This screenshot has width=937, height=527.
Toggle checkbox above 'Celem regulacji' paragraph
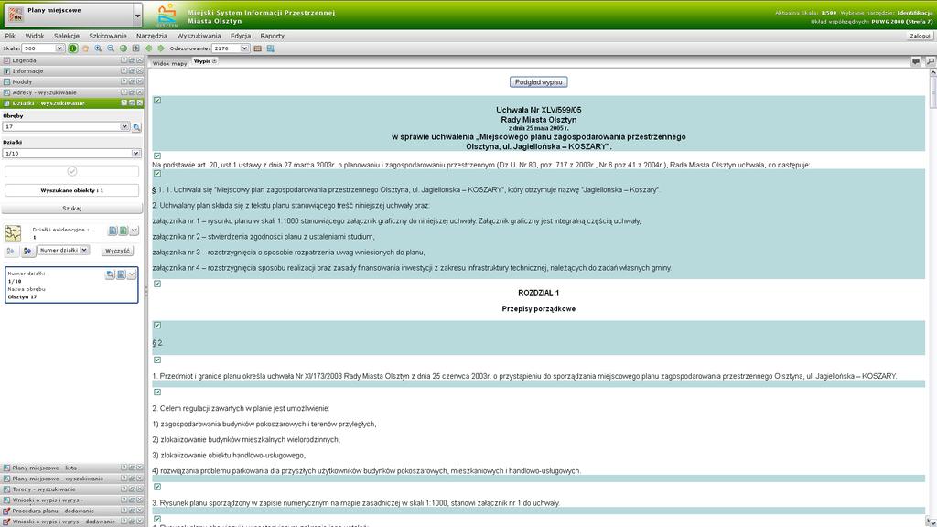pos(157,393)
